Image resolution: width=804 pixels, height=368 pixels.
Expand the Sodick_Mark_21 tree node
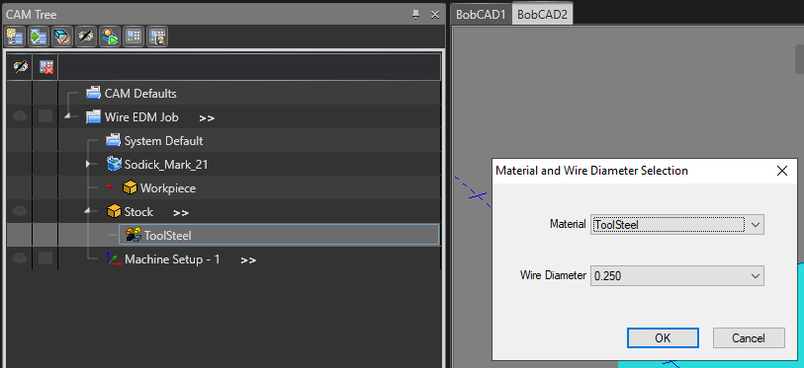tap(88, 165)
